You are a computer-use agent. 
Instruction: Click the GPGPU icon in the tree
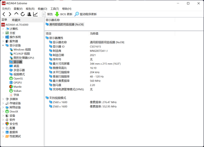pos(11,83)
